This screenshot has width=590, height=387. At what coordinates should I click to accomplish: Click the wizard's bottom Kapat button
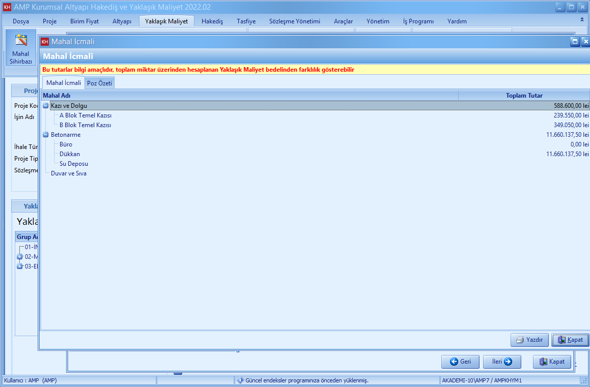point(552,362)
